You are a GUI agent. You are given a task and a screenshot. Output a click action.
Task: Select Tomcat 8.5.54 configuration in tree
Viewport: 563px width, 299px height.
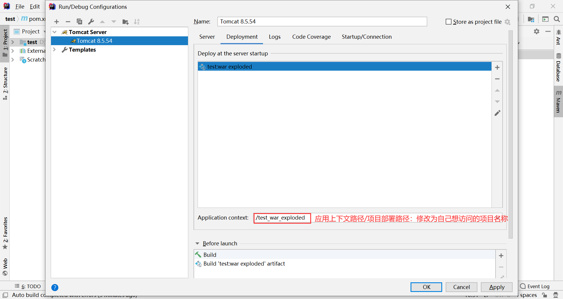tap(120, 41)
